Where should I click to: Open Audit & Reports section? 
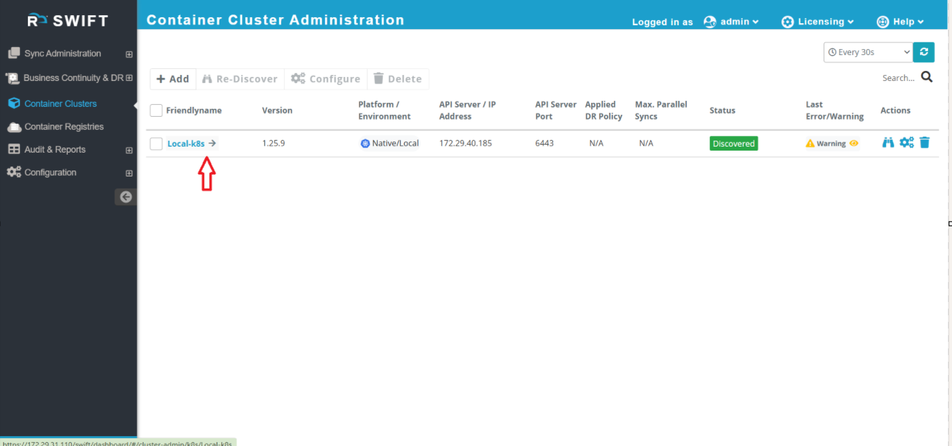point(55,149)
